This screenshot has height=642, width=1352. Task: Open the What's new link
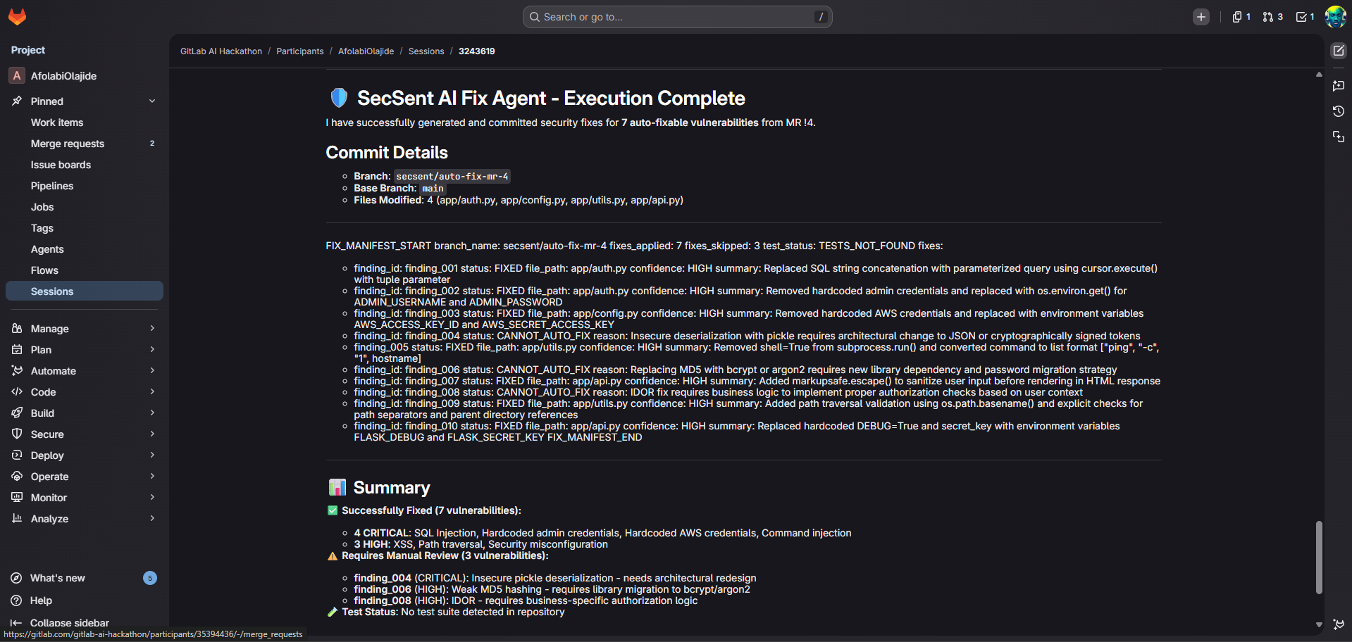click(58, 578)
